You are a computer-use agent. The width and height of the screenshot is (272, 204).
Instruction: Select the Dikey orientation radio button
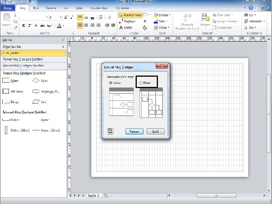coord(141,83)
